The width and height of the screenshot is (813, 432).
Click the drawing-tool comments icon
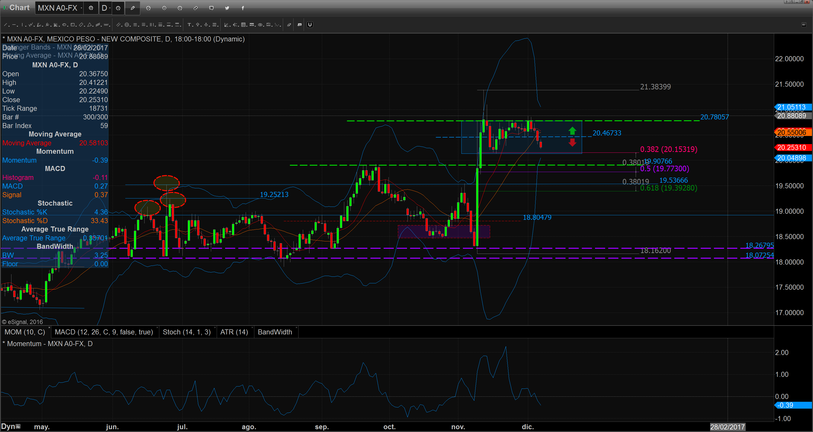coord(300,25)
